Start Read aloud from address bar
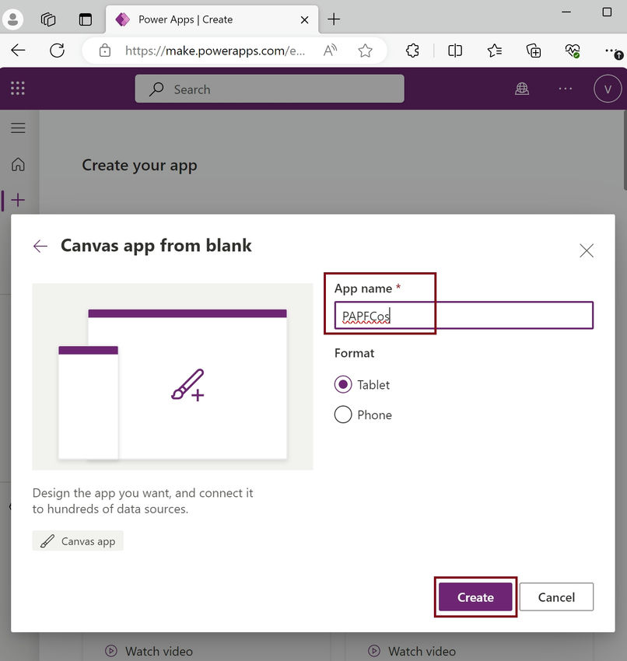This screenshot has height=661, width=627. pos(330,51)
